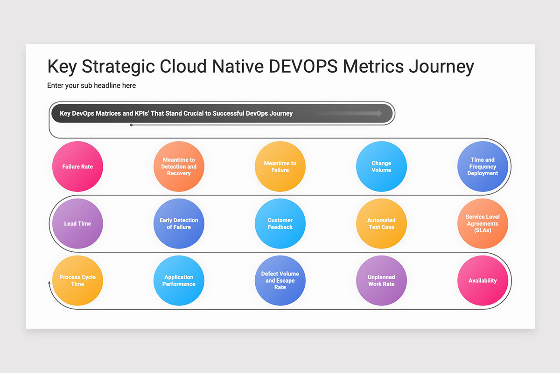Viewport: 560px width, 373px height.
Task: Click the Early Detection of Failure bubble
Action: coord(179,223)
